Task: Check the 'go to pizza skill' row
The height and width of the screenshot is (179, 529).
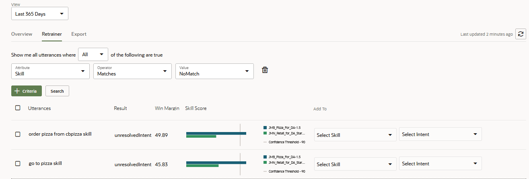Action: pos(18,164)
